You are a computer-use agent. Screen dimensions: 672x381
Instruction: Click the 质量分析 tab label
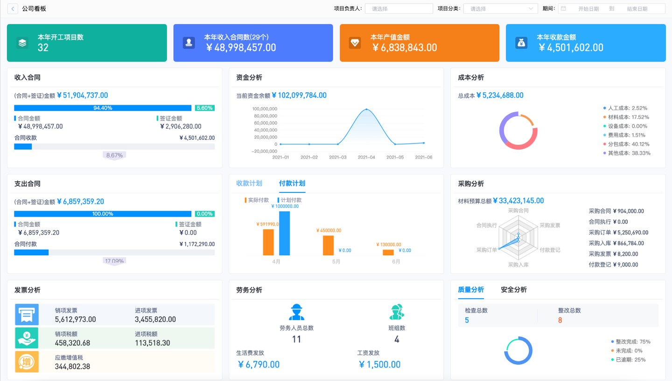click(x=471, y=290)
